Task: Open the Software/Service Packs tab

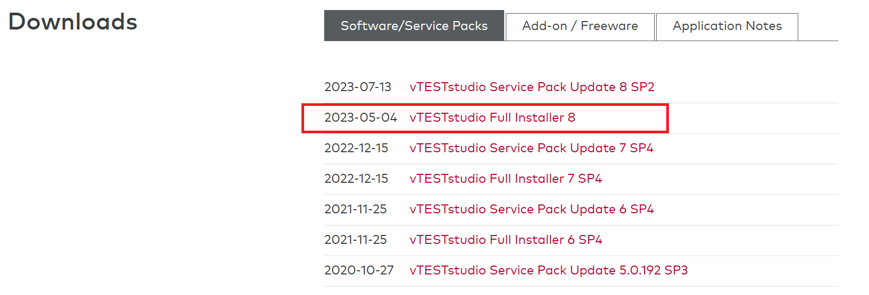Action: pos(414,26)
